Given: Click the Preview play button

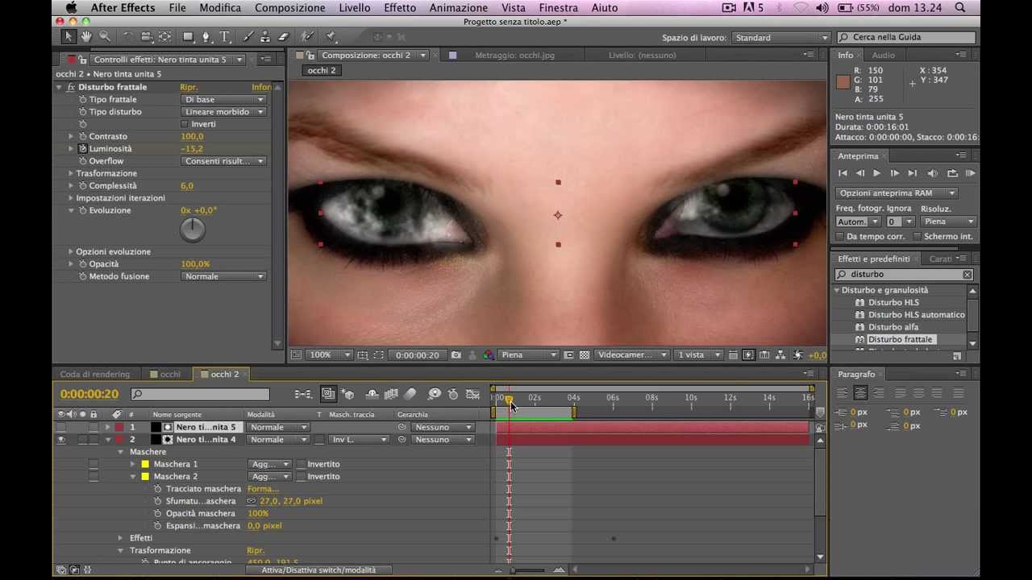Looking at the screenshot, I should coord(877,173).
